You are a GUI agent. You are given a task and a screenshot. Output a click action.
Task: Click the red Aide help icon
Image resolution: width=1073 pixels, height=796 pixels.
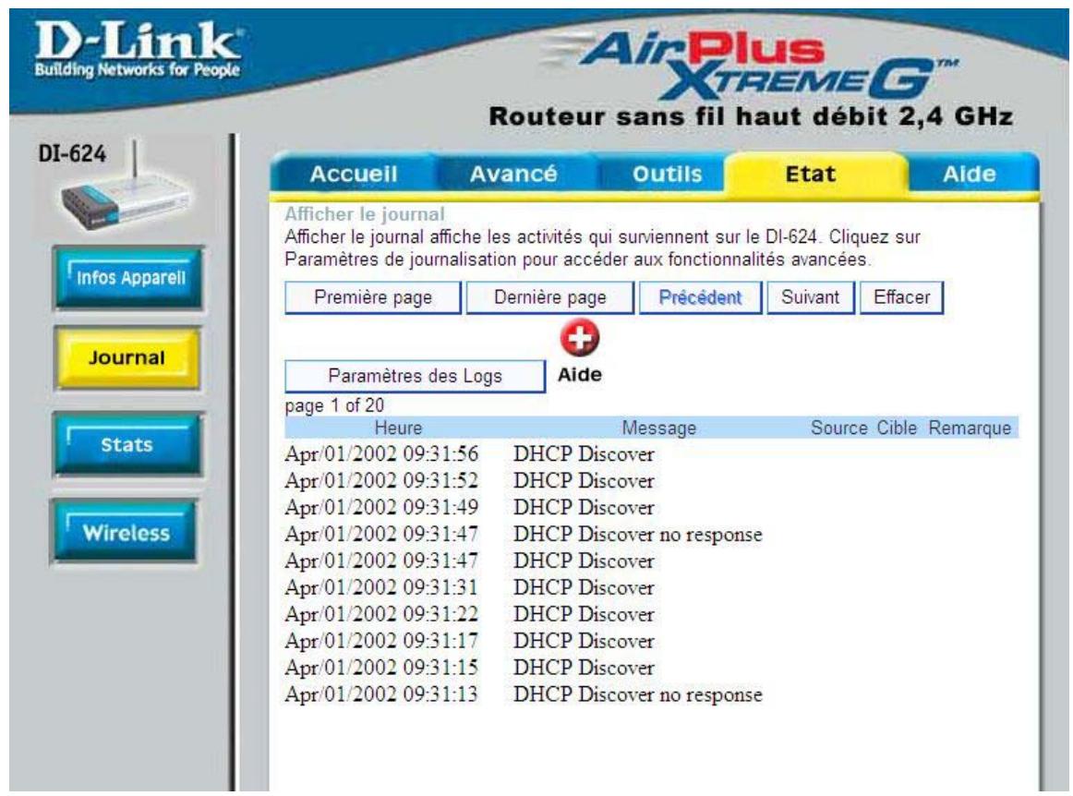[x=580, y=338]
